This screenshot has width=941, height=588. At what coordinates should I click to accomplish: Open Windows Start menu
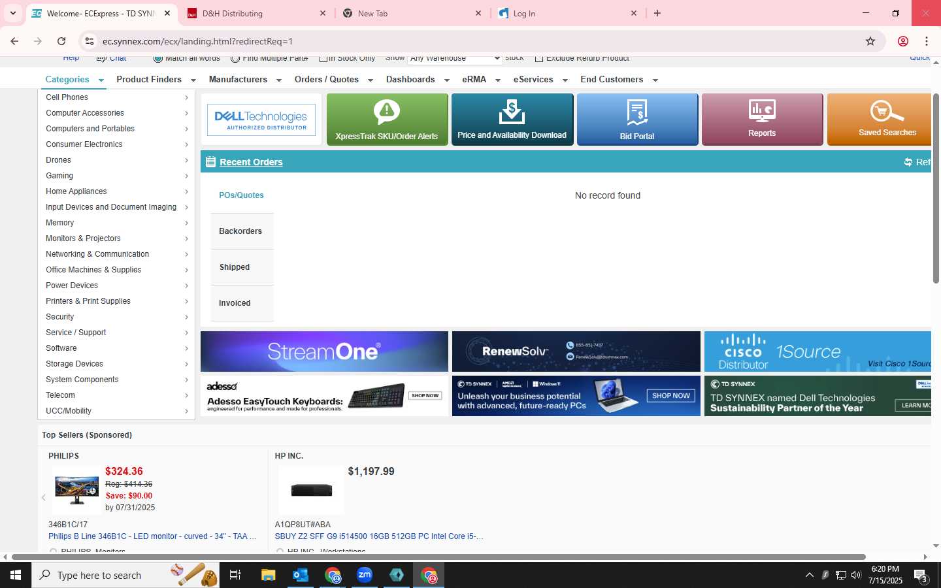pyautogui.click(x=16, y=575)
